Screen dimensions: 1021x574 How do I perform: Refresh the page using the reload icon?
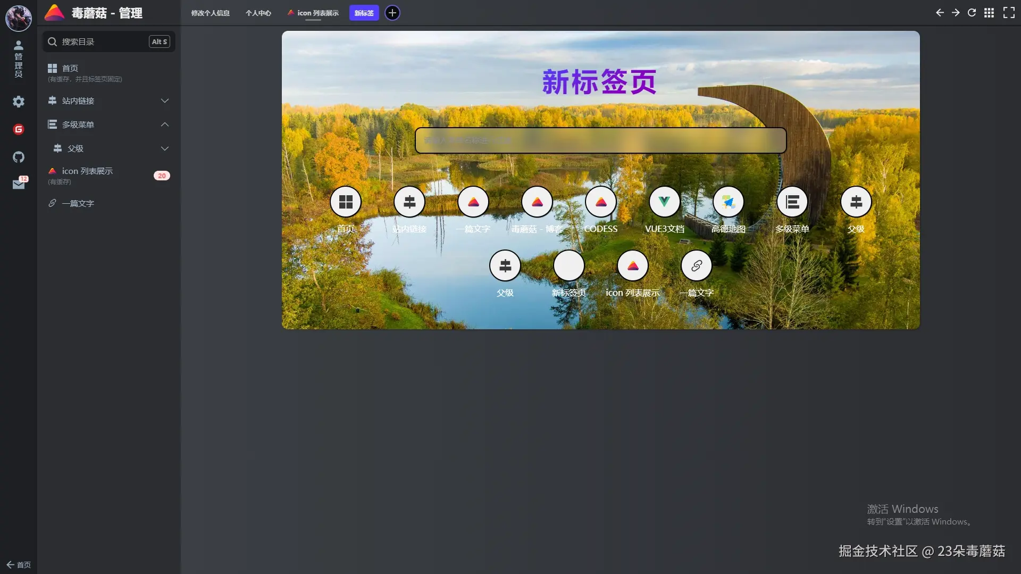click(x=972, y=12)
